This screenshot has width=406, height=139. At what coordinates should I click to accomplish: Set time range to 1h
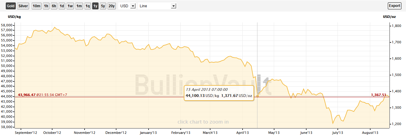46,6
